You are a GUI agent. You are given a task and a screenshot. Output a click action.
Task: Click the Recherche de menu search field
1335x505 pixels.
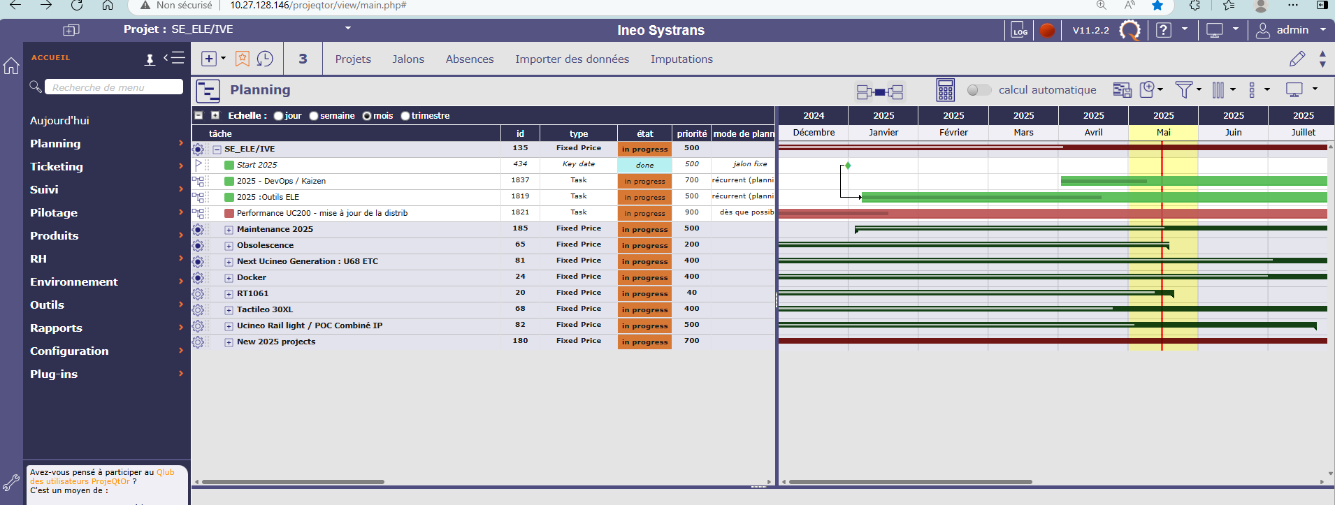pyautogui.click(x=114, y=87)
